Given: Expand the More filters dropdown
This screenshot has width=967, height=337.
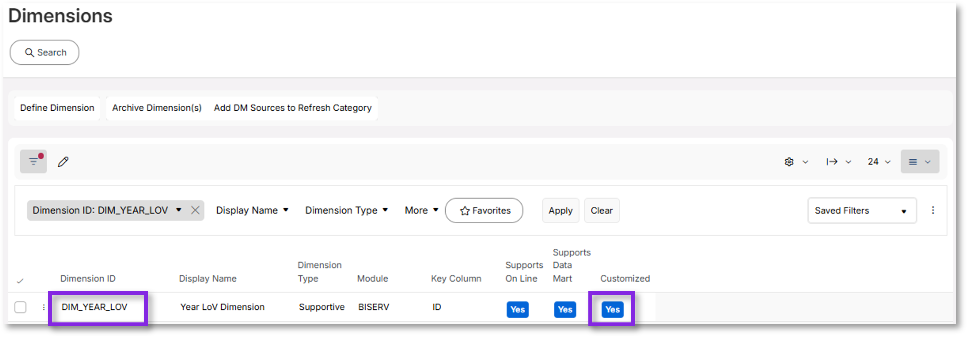Looking at the screenshot, I should [422, 211].
